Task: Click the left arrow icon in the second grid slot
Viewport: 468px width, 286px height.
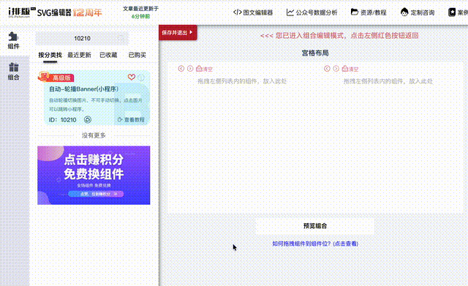Action: (327, 69)
